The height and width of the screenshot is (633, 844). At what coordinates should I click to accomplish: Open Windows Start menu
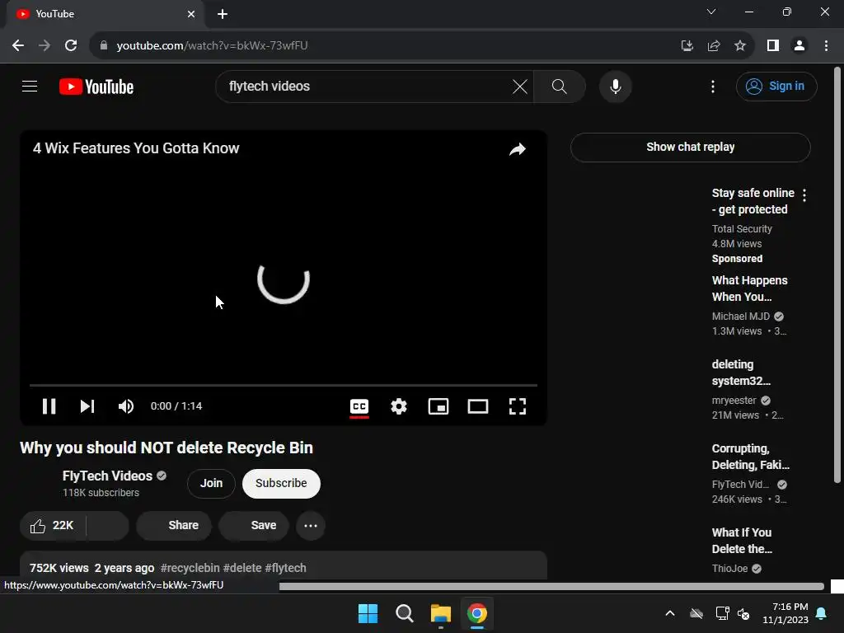(x=368, y=613)
